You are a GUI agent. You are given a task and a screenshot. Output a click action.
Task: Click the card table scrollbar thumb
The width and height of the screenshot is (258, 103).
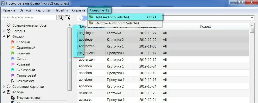252,31
